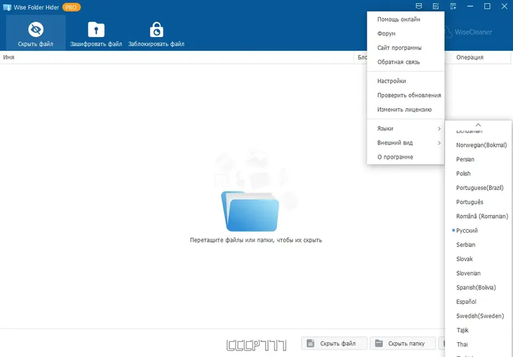Open the Lock File padlock icon
513x357 pixels.
tap(156, 30)
